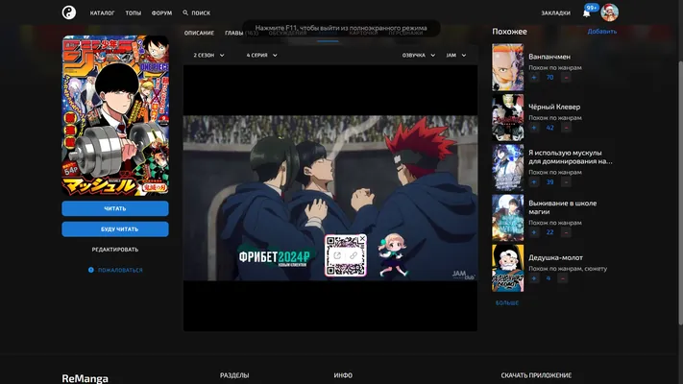Open the notifications bell icon
The image size is (683, 384).
pos(586,13)
